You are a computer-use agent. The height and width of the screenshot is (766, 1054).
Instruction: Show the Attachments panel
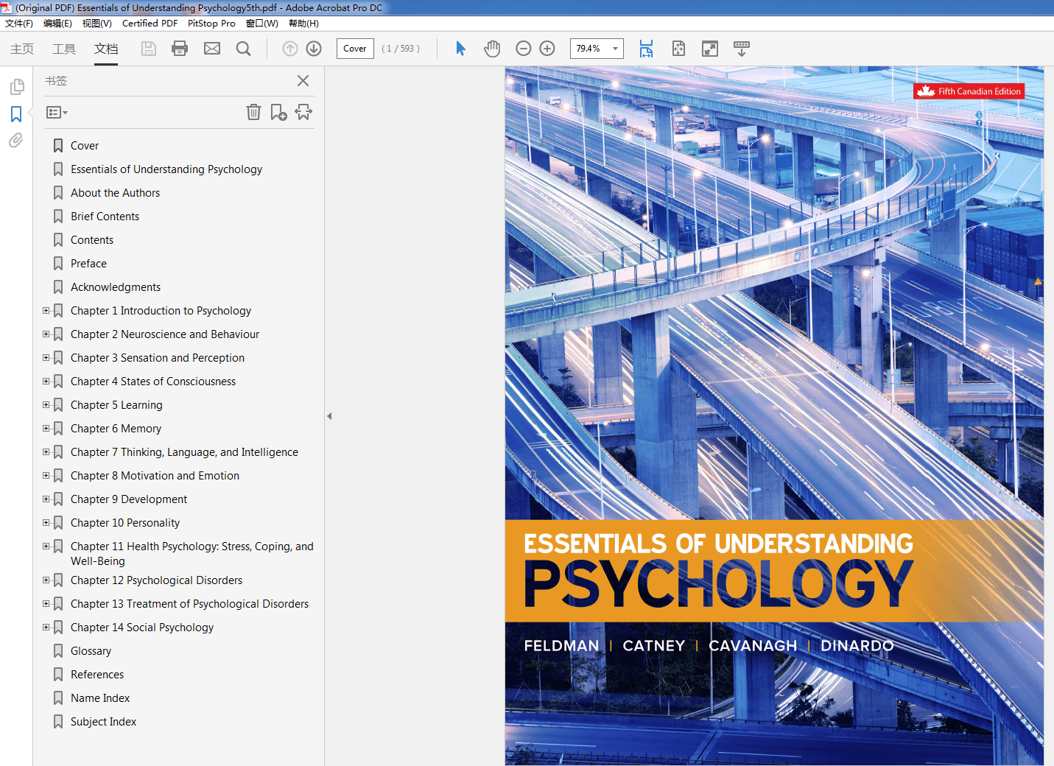(x=16, y=140)
